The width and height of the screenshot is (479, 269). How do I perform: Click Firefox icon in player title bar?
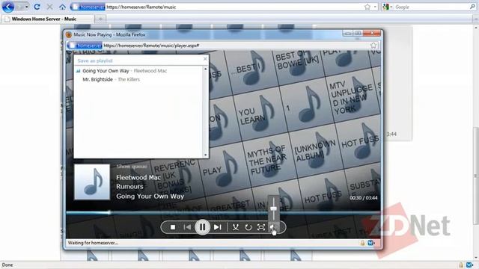click(69, 35)
